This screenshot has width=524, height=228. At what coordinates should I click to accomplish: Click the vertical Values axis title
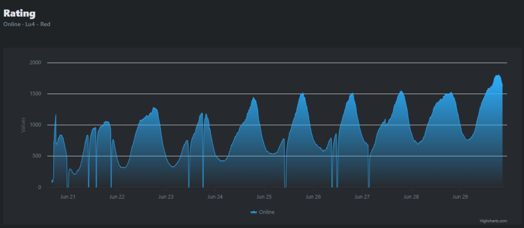(23, 125)
